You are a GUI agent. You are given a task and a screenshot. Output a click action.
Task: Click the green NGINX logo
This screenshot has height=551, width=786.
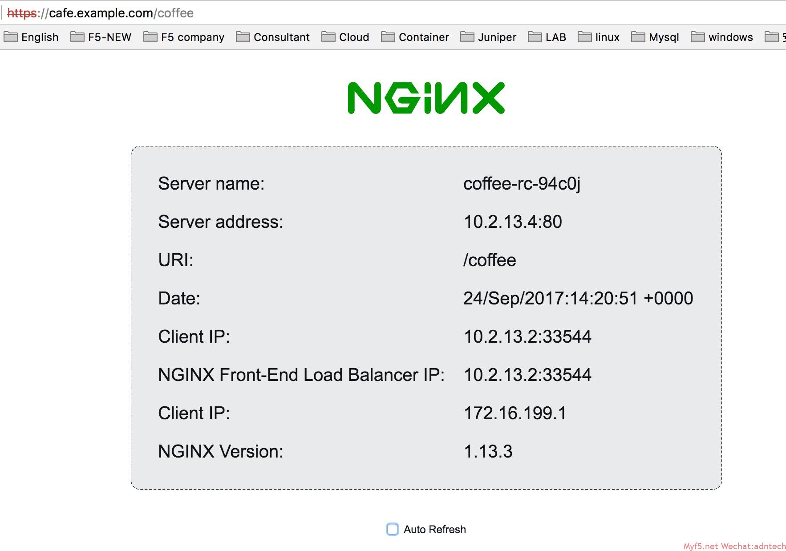[x=426, y=98]
